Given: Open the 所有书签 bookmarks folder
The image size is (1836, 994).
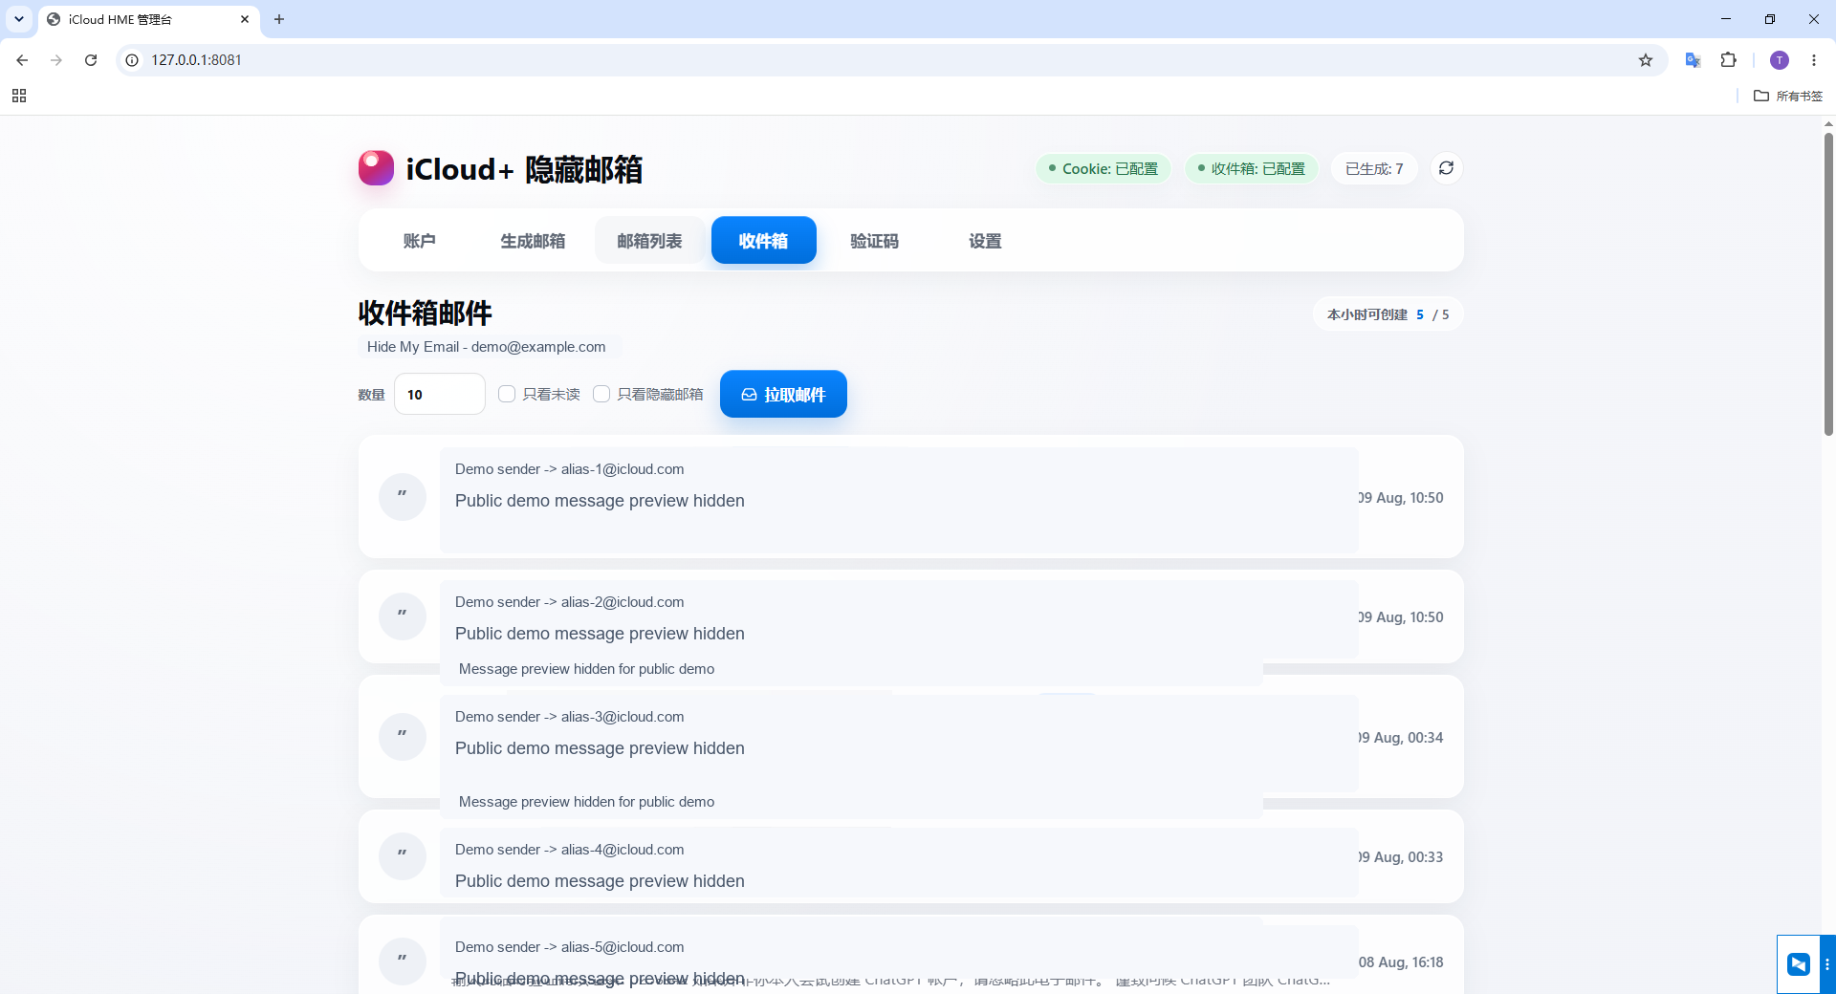Looking at the screenshot, I should (x=1788, y=96).
